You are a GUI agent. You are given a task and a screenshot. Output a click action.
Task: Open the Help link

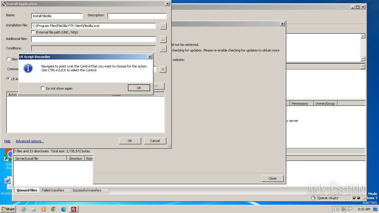tap(7, 141)
